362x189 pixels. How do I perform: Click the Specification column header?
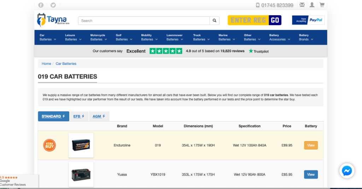pyautogui.click(x=249, y=126)
